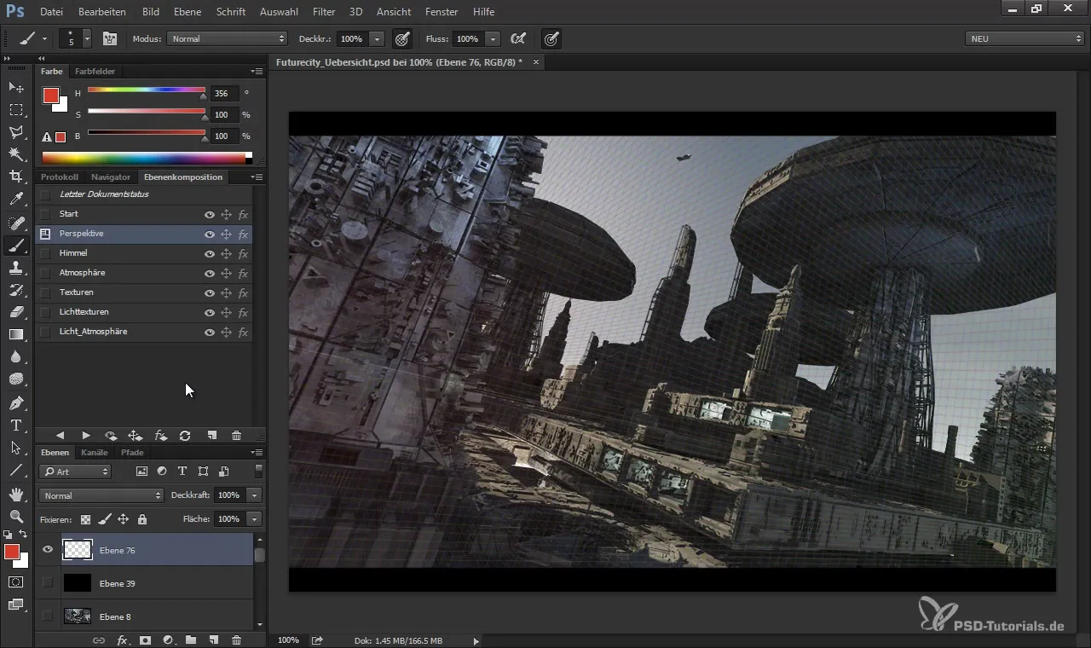Enable airbrush mode
The width and height of the screenshot is (1091, 648).
(x=517, y=39)
